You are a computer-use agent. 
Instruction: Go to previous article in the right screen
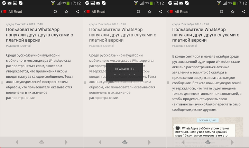(x=183, y=142)
